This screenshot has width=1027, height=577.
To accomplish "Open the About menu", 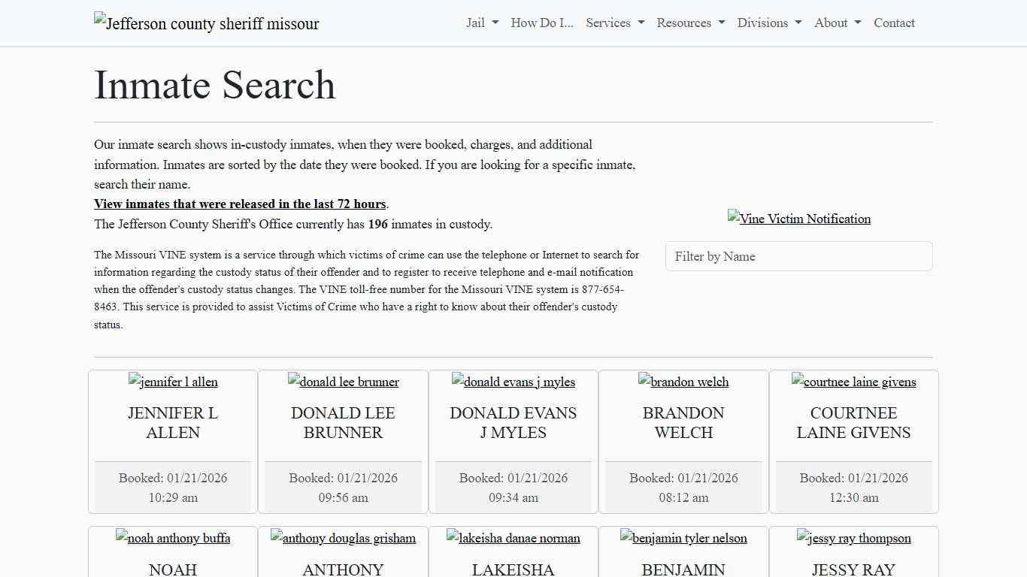I will (x=836, y=23).
